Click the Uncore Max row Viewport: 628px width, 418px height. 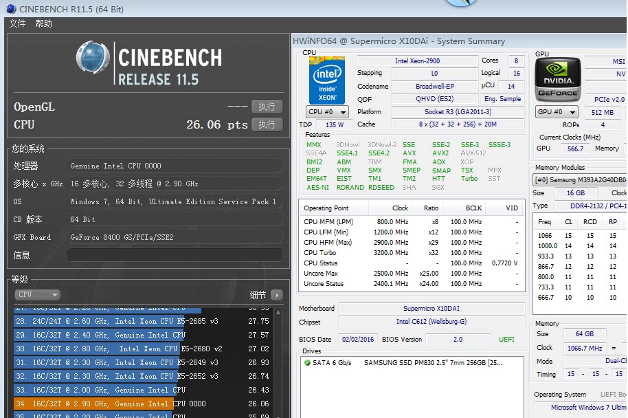click(412, 274)
